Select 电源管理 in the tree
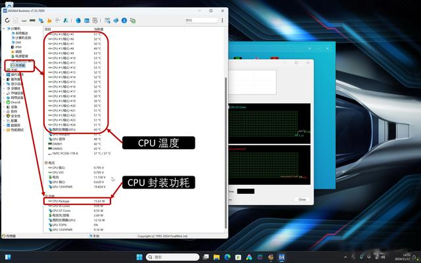The width and height of the screenshot is (421, 263). (x=22, y=56)
